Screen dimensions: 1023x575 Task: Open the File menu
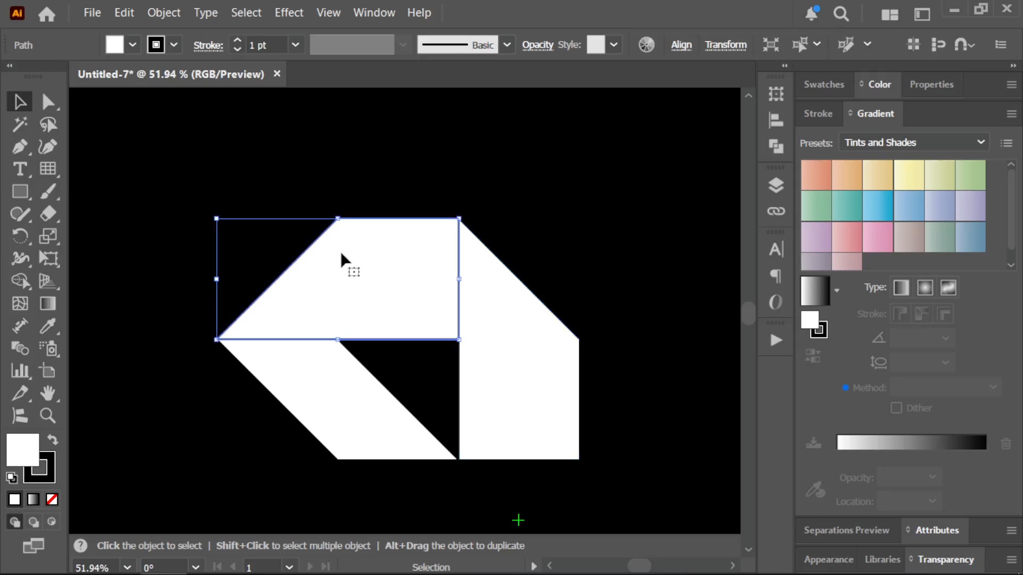coord(92,12)
